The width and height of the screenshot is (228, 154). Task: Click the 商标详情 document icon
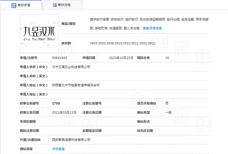(14, 5)
